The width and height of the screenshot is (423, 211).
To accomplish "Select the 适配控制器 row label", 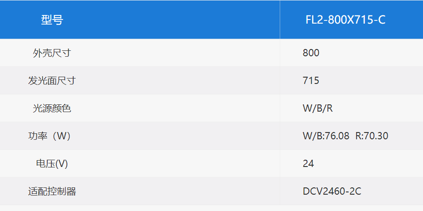I will 52,191.
